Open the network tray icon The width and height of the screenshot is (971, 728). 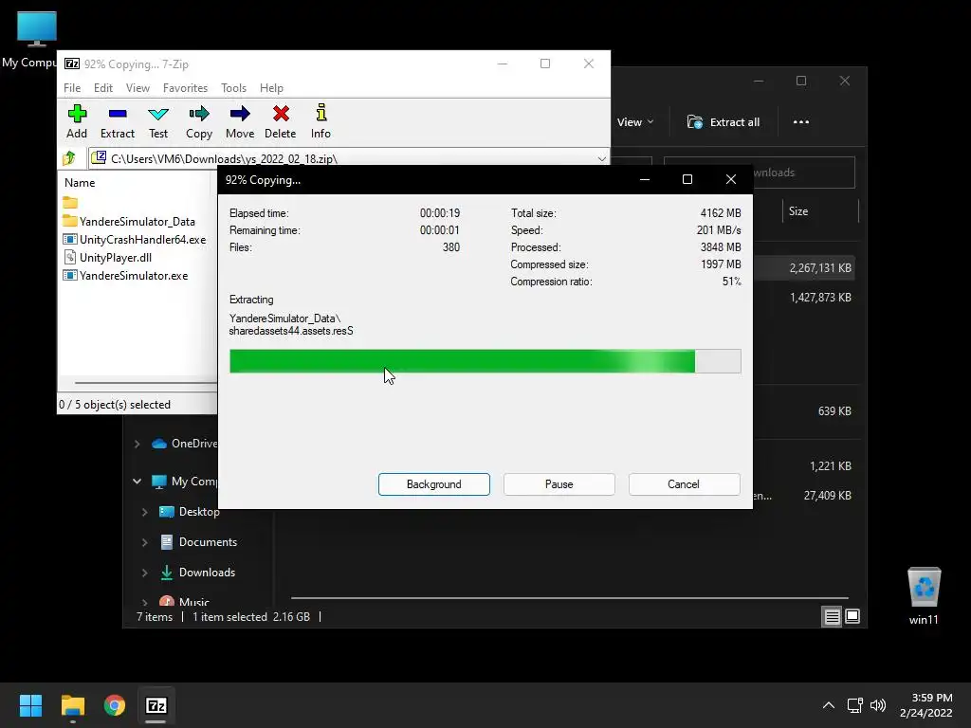pos(854,705)
